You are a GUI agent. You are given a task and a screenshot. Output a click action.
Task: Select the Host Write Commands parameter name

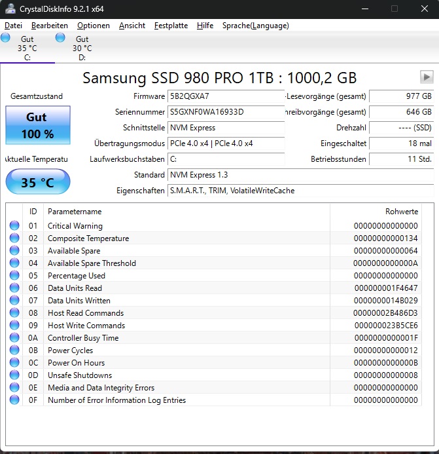86,326
